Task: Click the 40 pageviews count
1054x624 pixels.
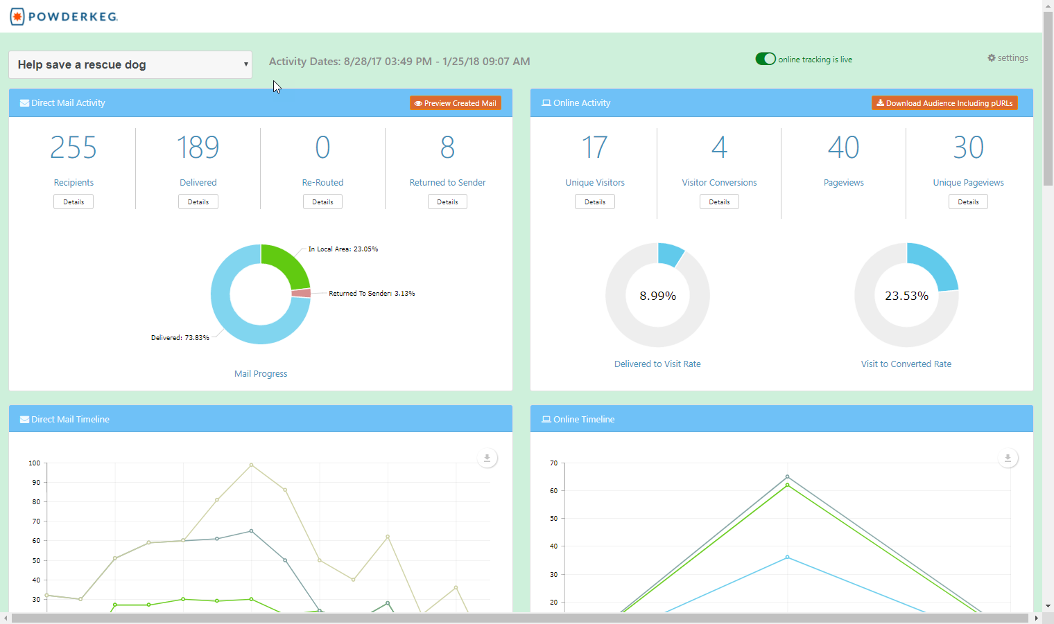Action: [844, 148]
